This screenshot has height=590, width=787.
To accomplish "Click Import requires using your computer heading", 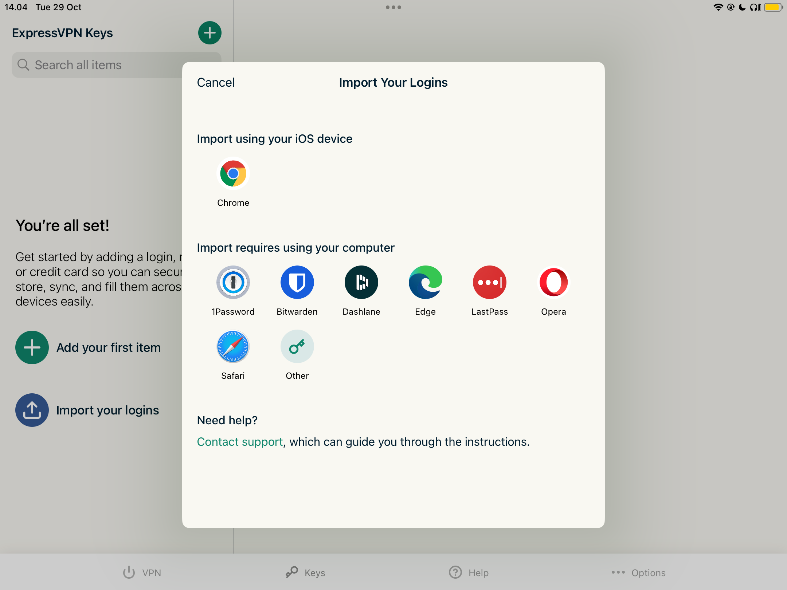I will coord(296,248).
